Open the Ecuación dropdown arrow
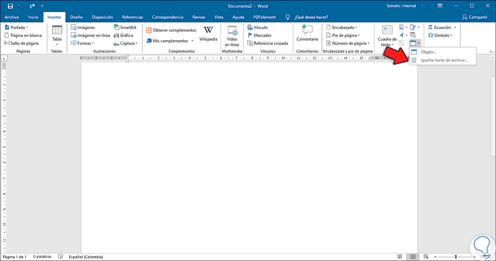Viewport: 496px width, 261px height. click(x=455, y=28)
